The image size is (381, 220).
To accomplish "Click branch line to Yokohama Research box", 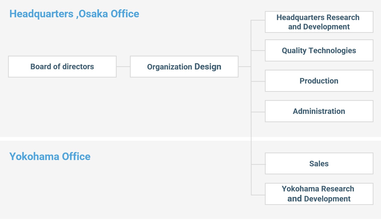I will pos(258,195).
